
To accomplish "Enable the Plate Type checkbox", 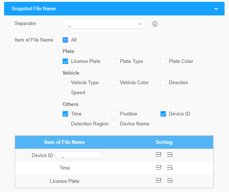I will tap(114, 61).
